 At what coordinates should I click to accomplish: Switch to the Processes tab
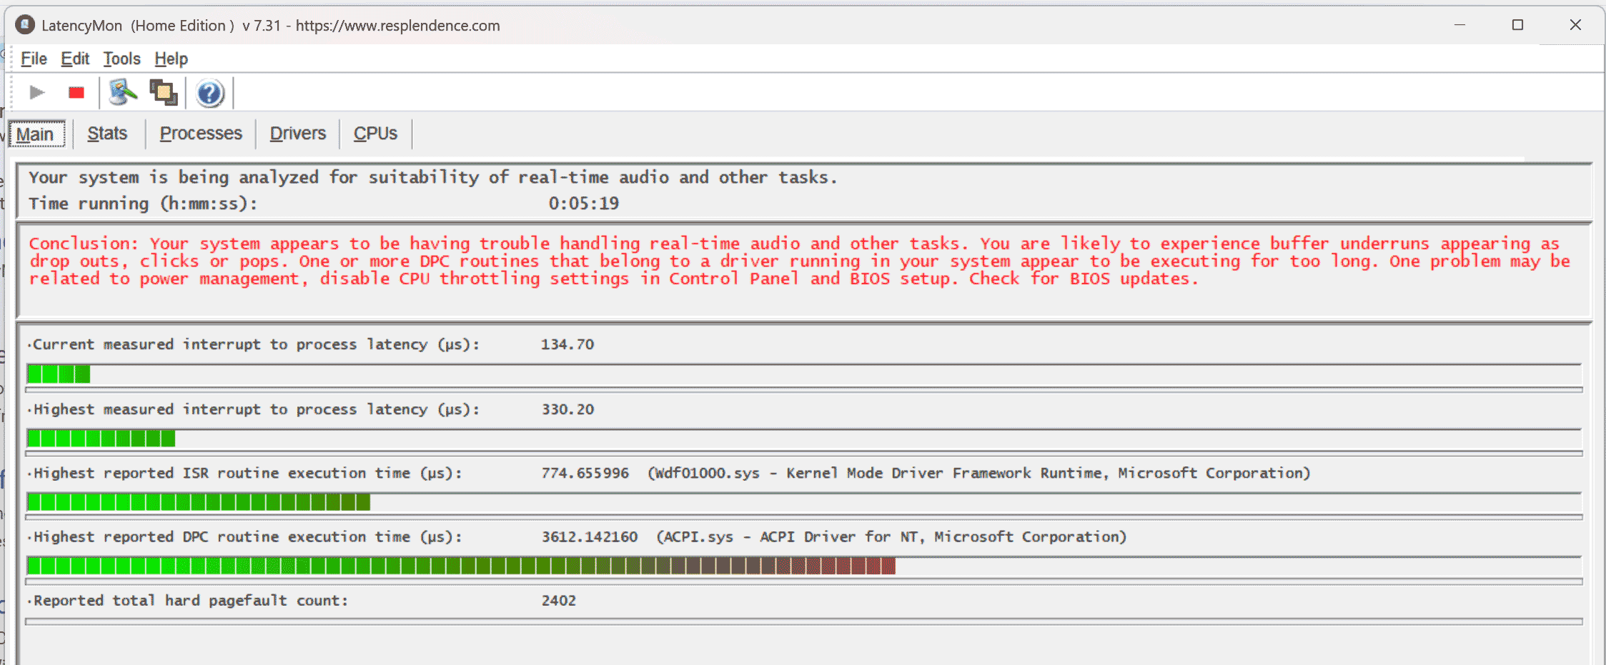point(201,134)
